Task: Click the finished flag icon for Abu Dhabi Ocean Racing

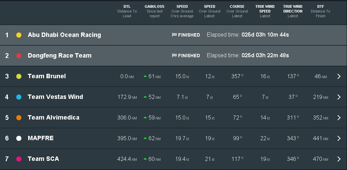Action: [174, 35]
